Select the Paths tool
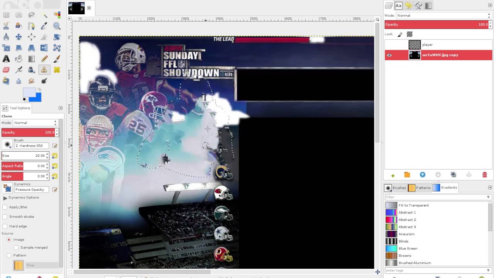The height and width of the screenshot is (278, 494). (x=31, y=26)
